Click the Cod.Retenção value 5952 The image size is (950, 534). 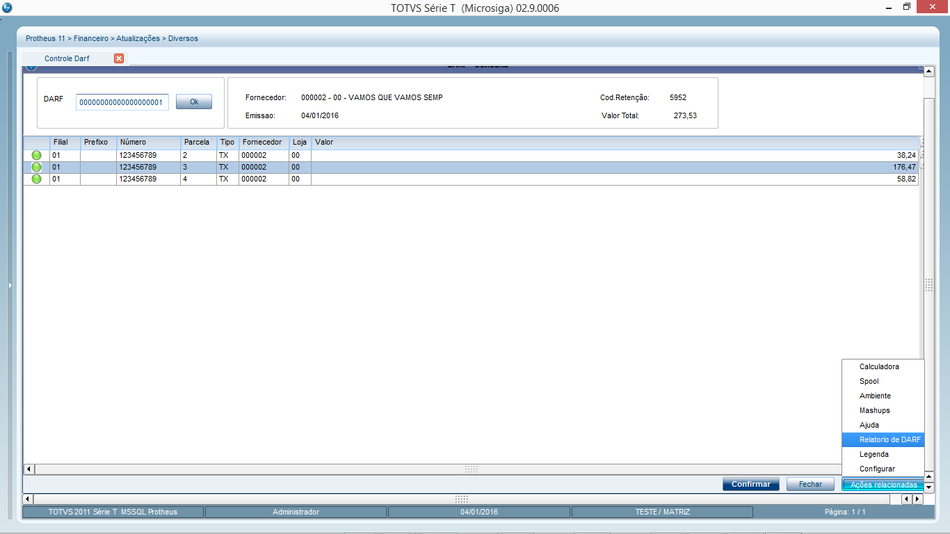(678, 97)
